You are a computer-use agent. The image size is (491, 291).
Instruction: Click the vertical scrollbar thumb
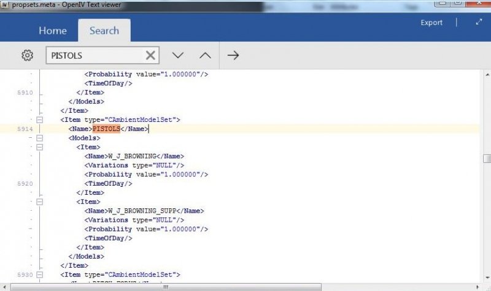pyautogui.click(x=486, y=159)
